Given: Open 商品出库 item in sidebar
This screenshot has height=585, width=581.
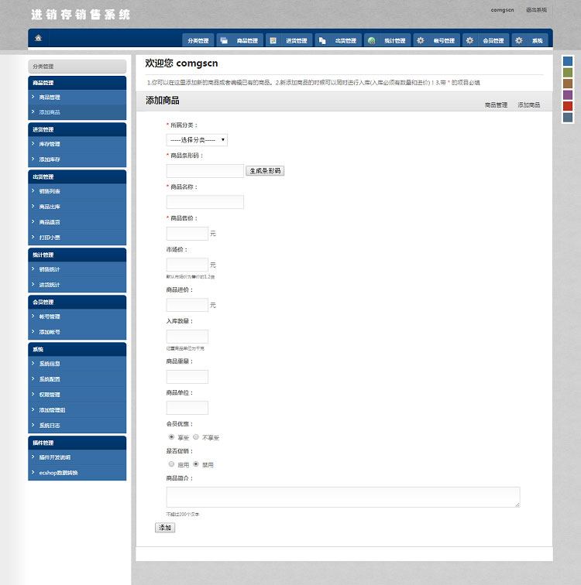Looking at the screenshot, I should pos(77,207).
